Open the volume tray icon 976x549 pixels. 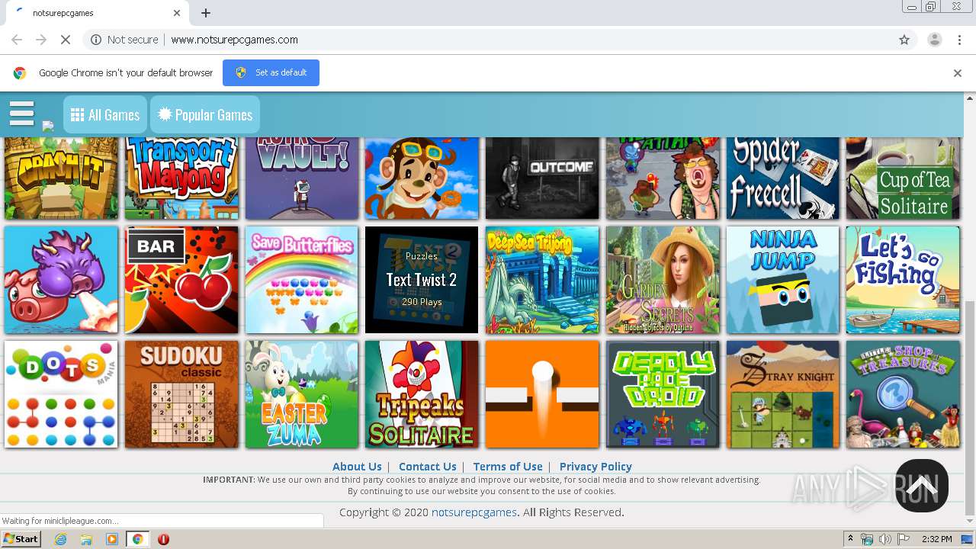[x=884, y=539]
